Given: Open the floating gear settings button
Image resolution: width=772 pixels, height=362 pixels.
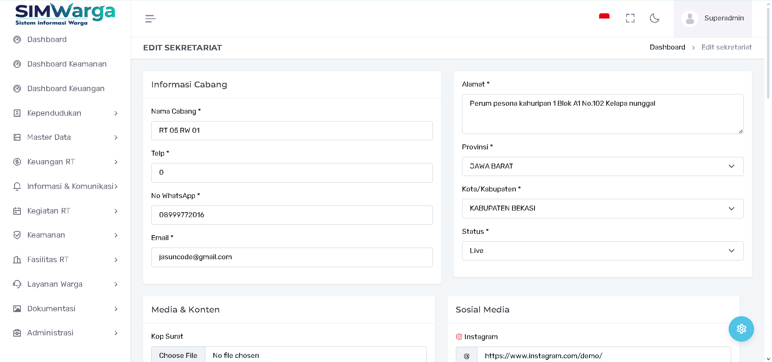Looking at the screenshot, I should (741, 329).
